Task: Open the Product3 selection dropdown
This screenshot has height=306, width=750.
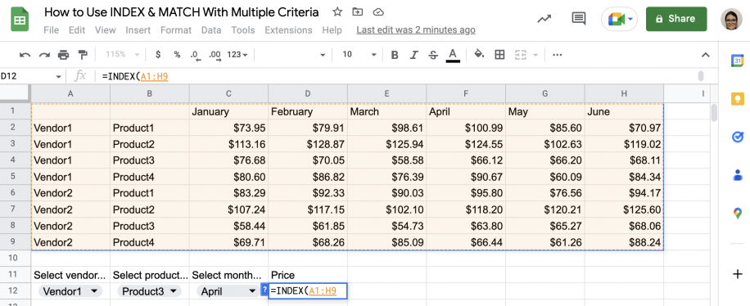Action: click(149, 291)
